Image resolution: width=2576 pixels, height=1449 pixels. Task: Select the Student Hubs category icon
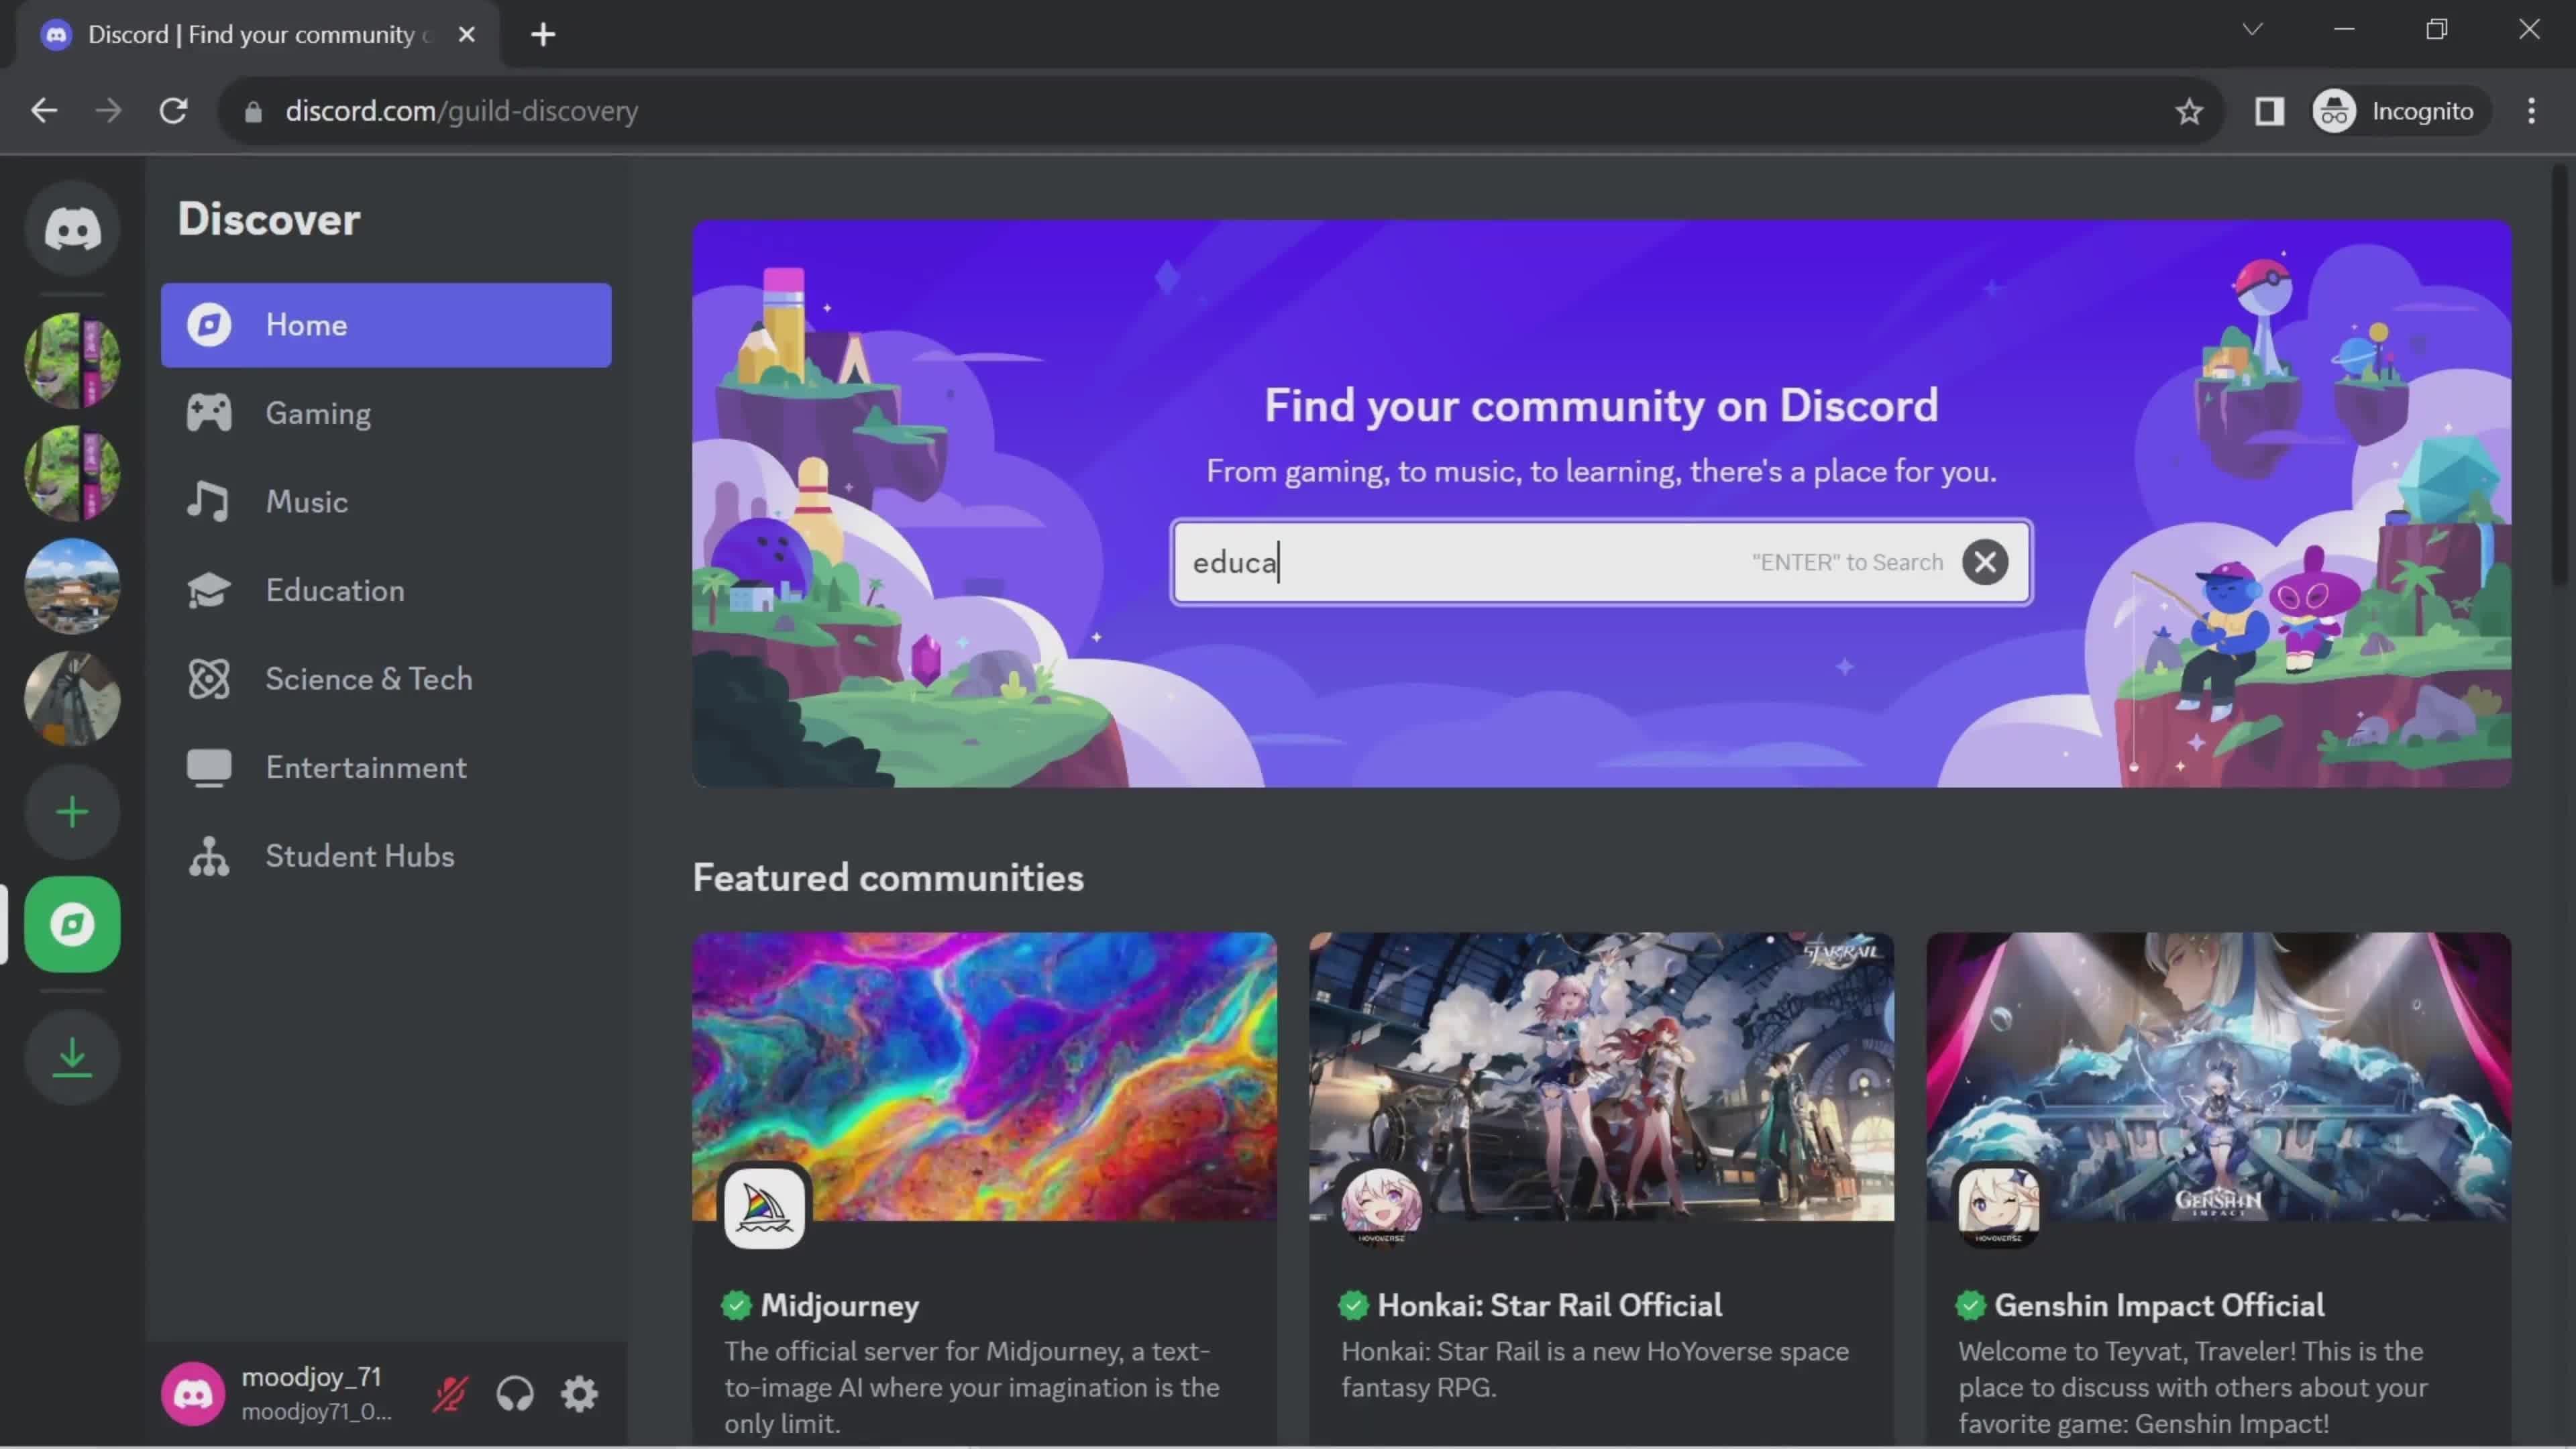(209, 856)
